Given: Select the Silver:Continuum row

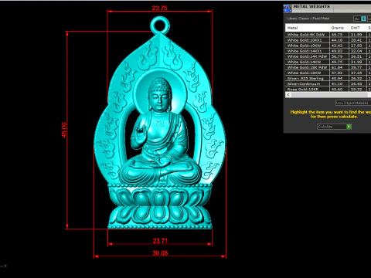Looking at the screenshot, I should [328, 83].
